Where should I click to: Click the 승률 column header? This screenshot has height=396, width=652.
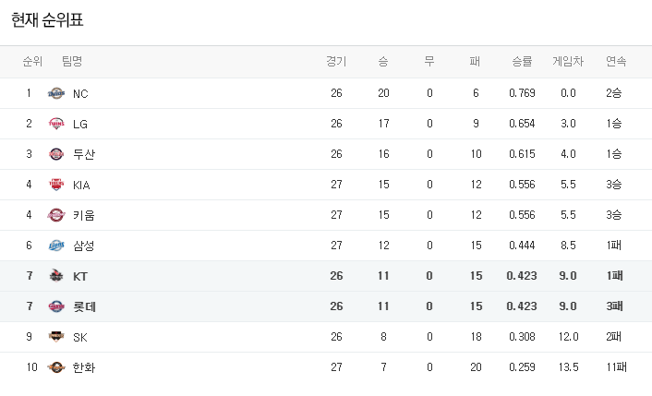point(522,62)
